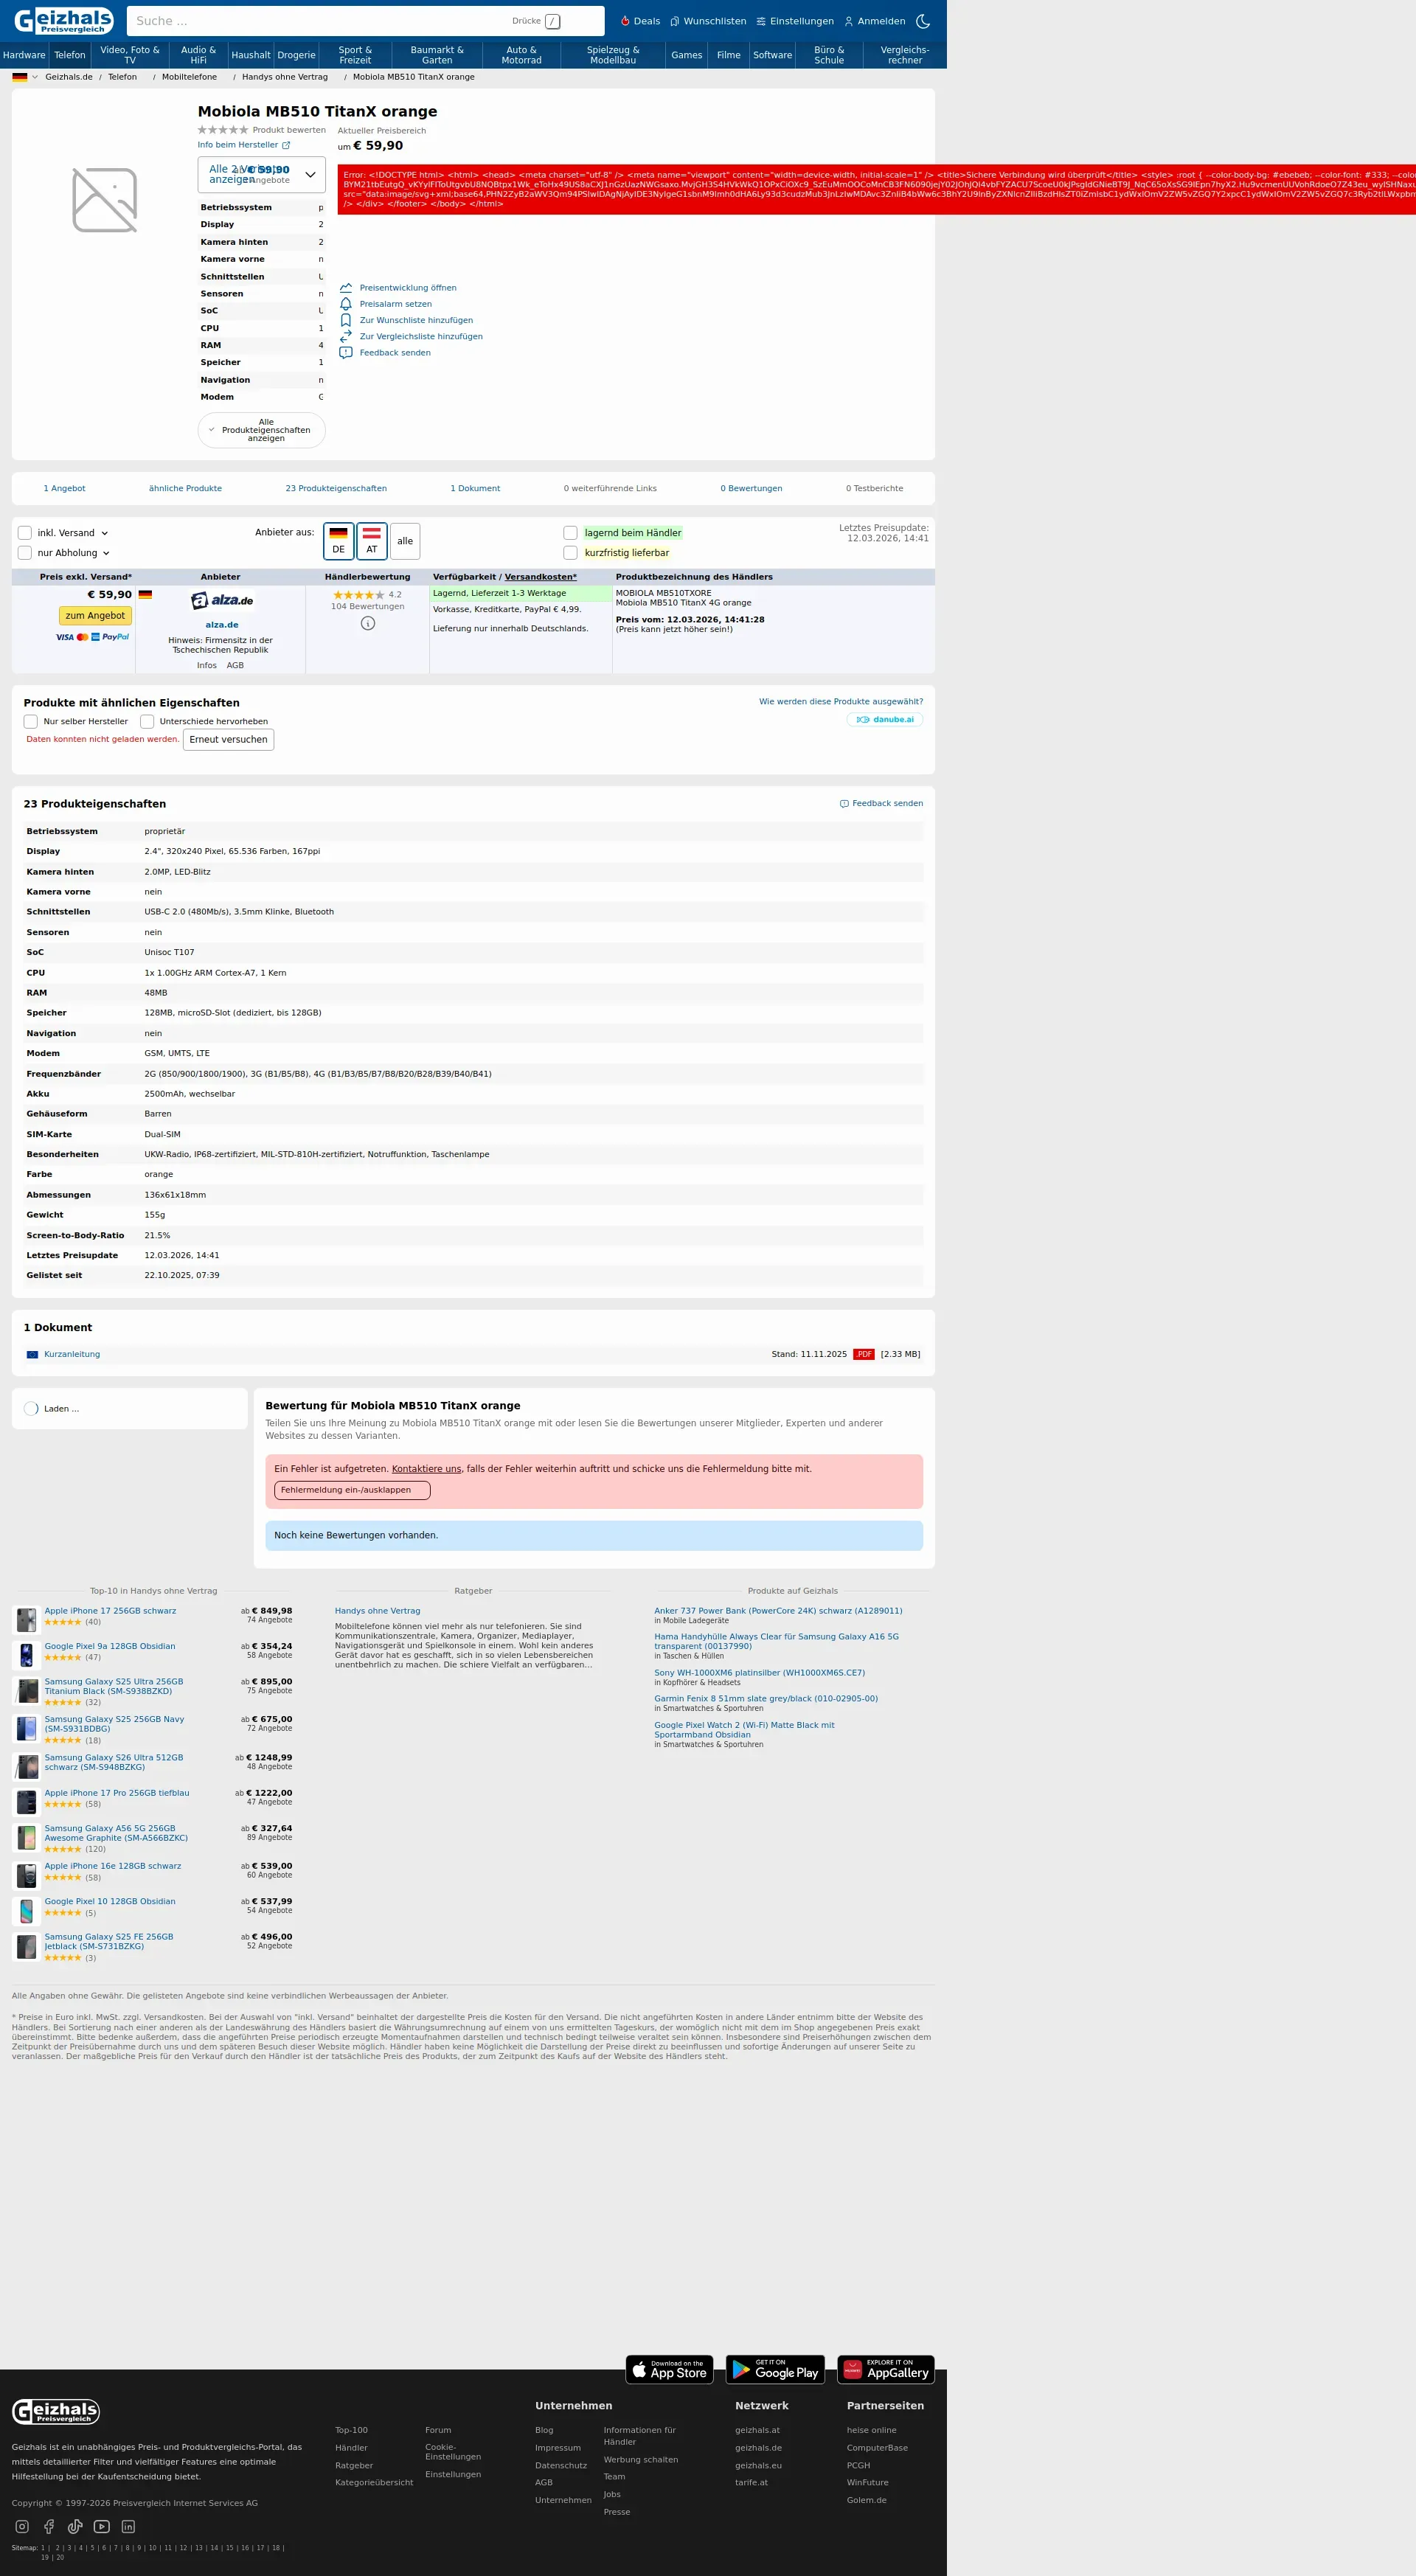Jump to the 23 Produkteigenschaften tab
1416x2576 pixels.
336,489
